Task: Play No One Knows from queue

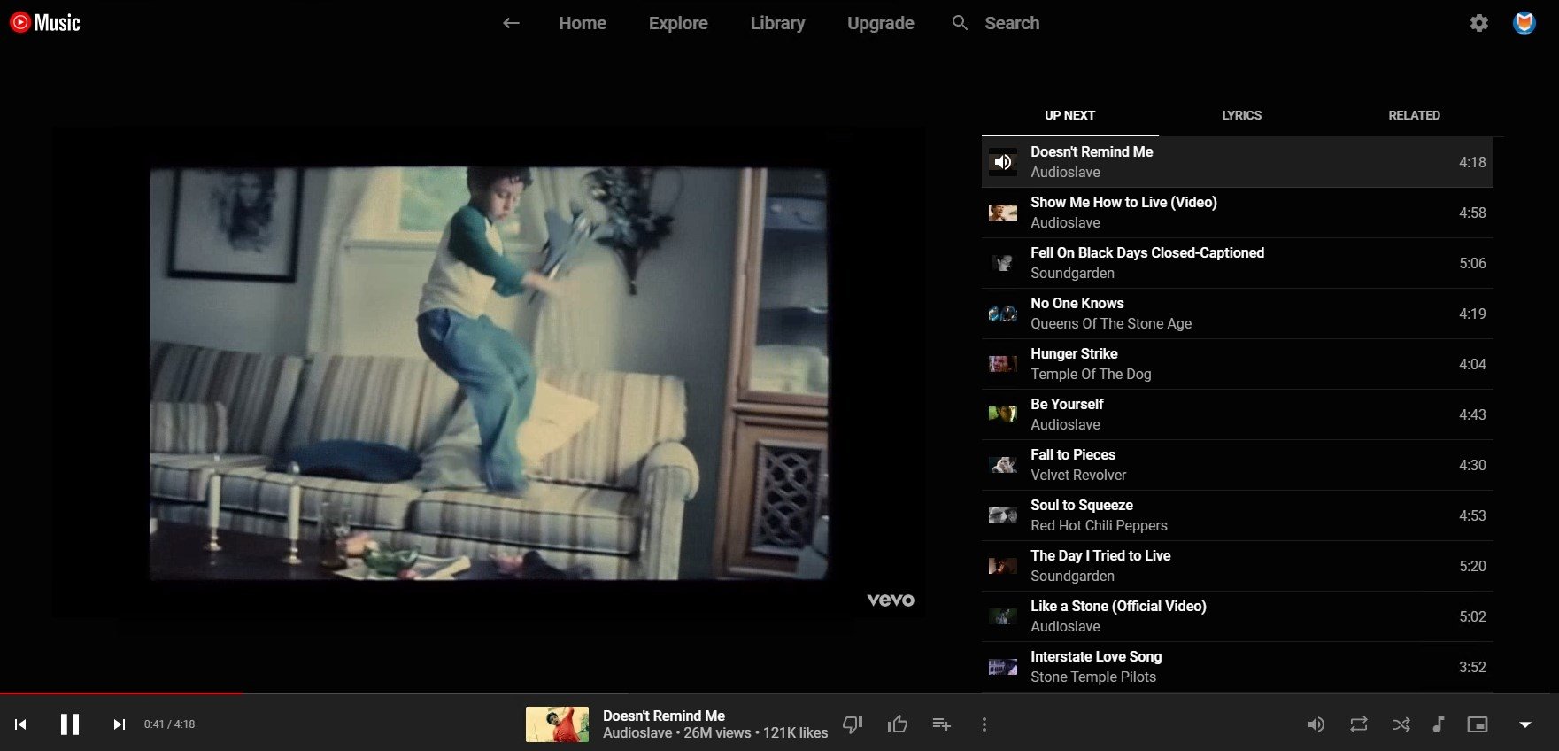Action: pos(1237,314)
